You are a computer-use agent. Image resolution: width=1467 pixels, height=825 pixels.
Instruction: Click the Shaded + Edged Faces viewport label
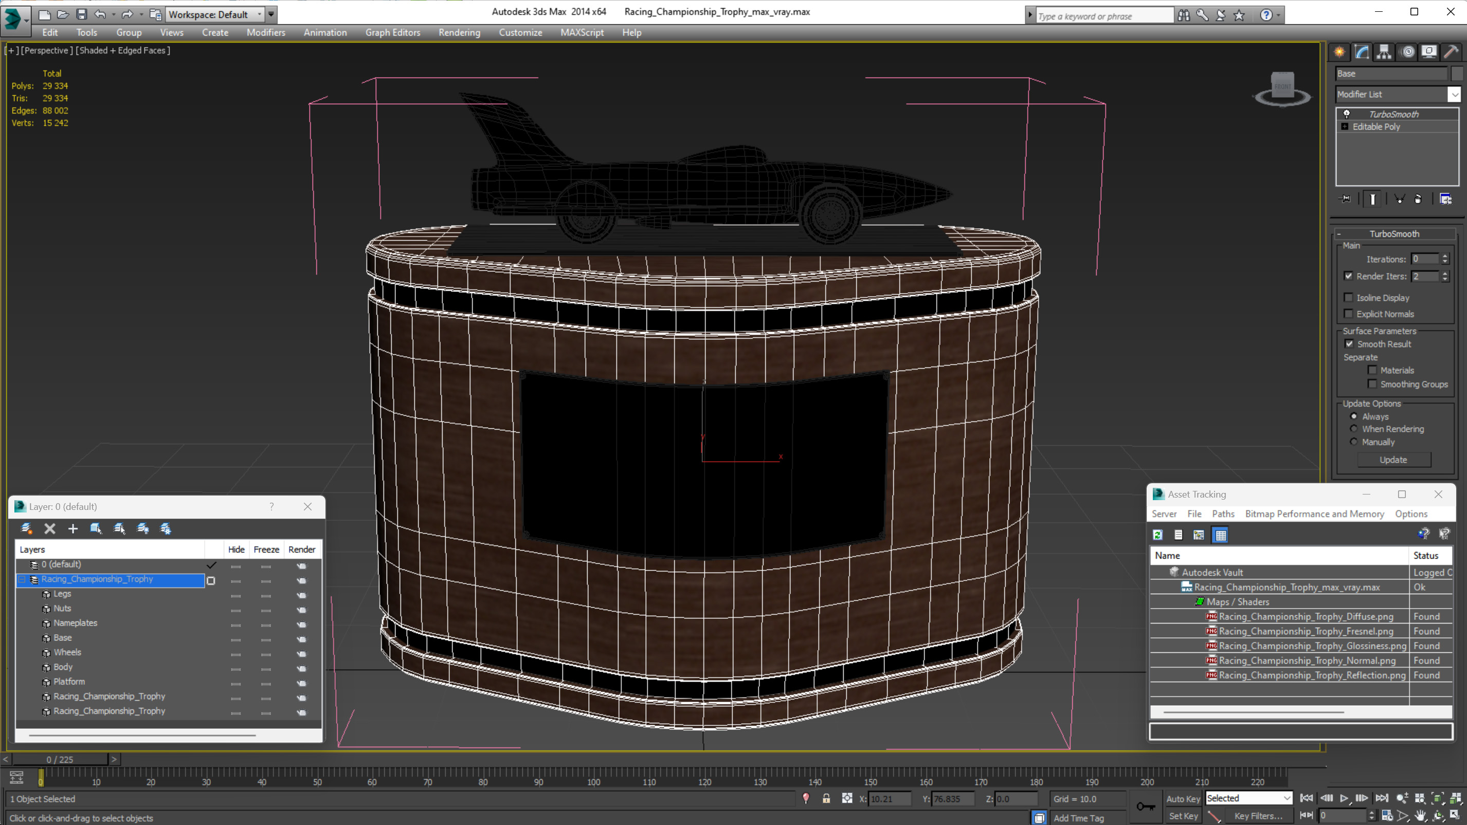coord(122,51)
